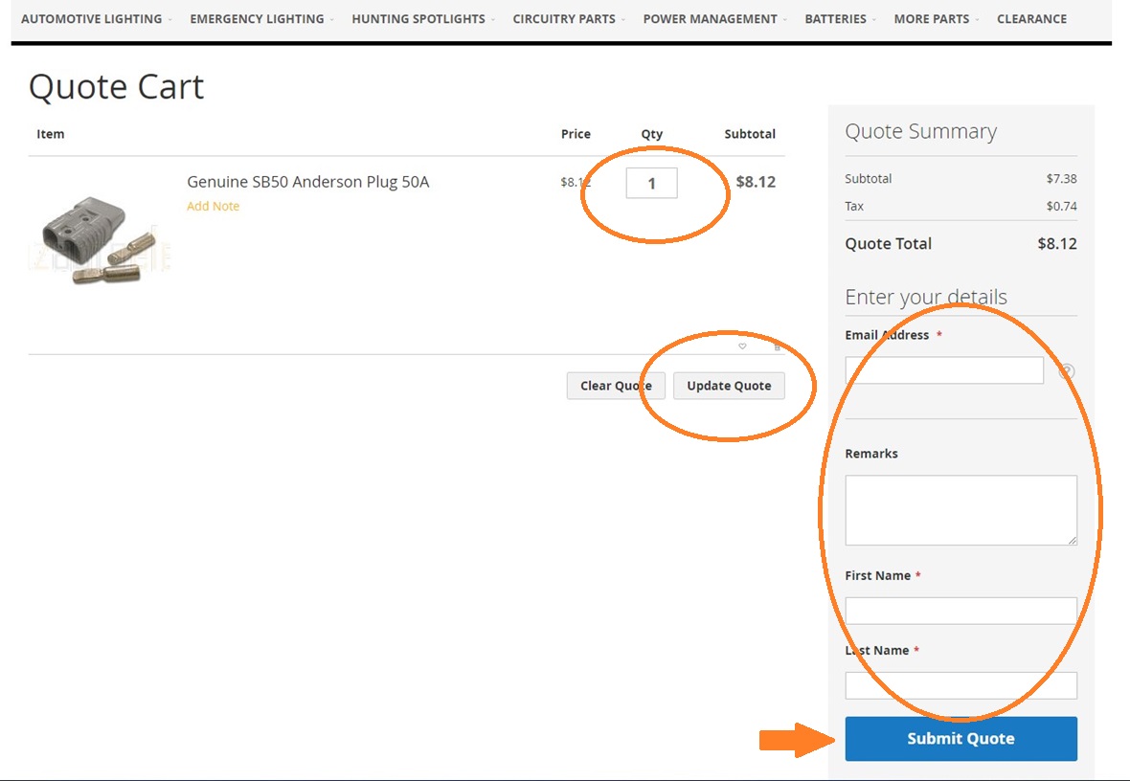Open Automotive Lighting menu
Image resolution: width=1130 pixels, height=781 pixels.
[x=92, y=19]
